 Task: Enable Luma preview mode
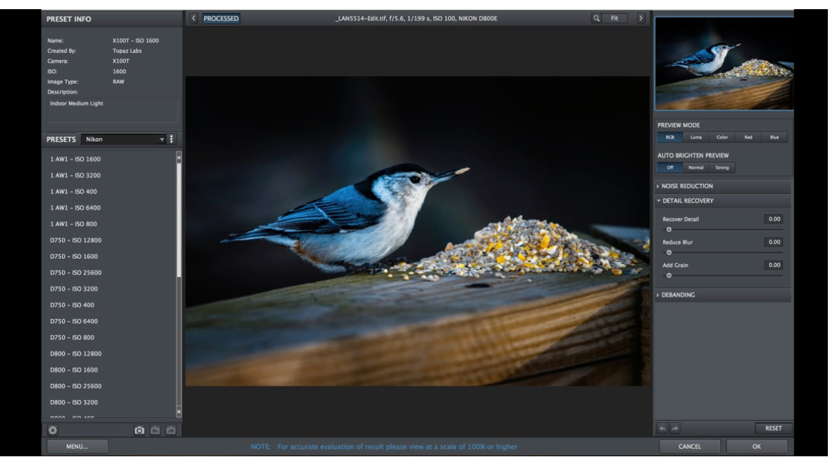tap(695, 137)
